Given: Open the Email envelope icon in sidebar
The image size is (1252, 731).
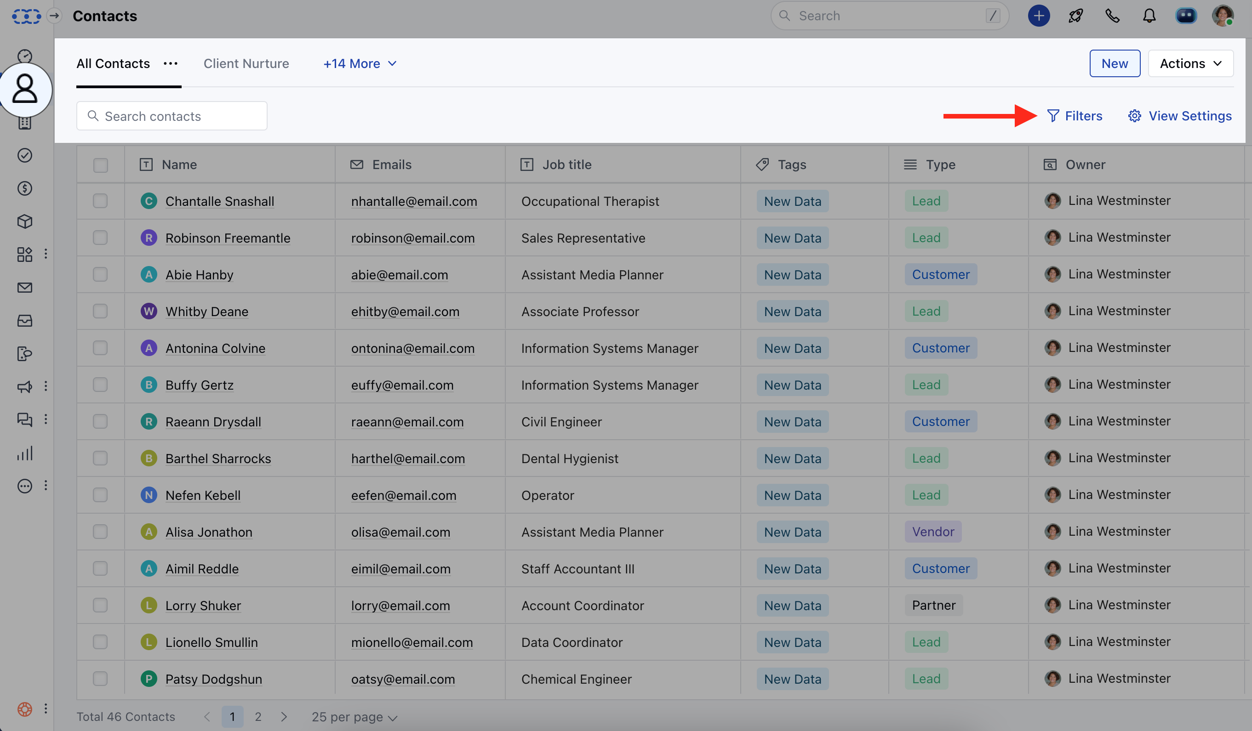Looking at the screenshot, I should click(24, 288).
